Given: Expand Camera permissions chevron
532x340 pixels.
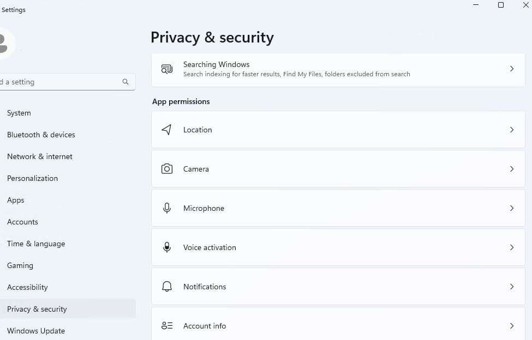Looking at the screenshot, I should [512, 169].
